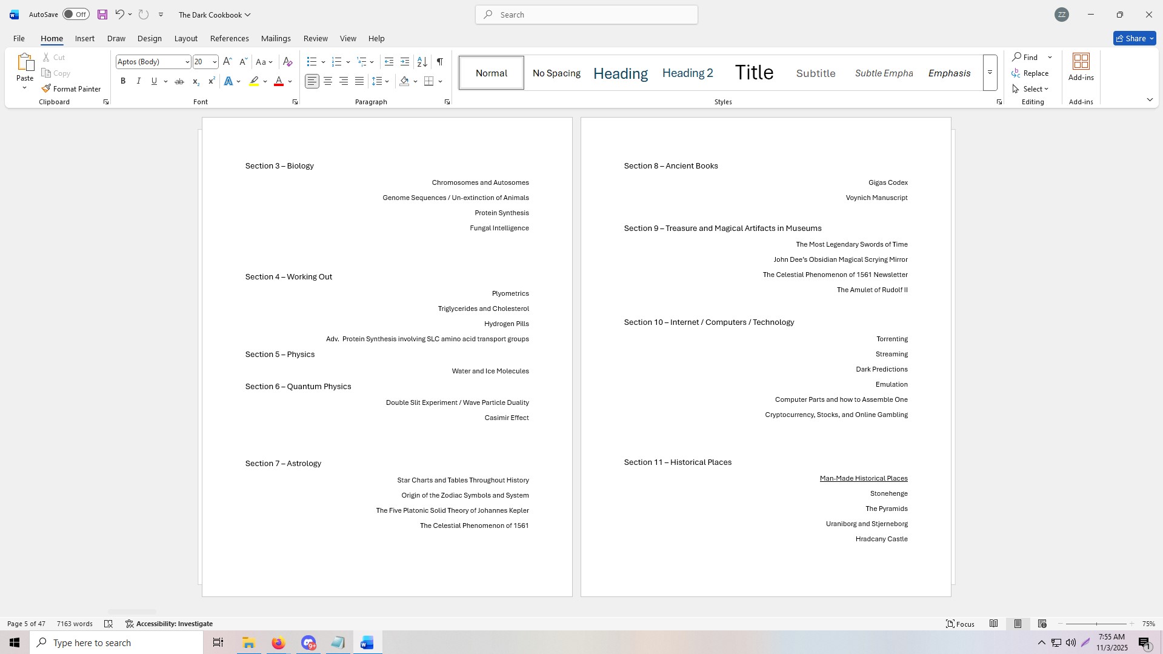This screenshot has width=1163, height=654.
Task: Switch to Web Layout view
Action: coord(1042,624)
